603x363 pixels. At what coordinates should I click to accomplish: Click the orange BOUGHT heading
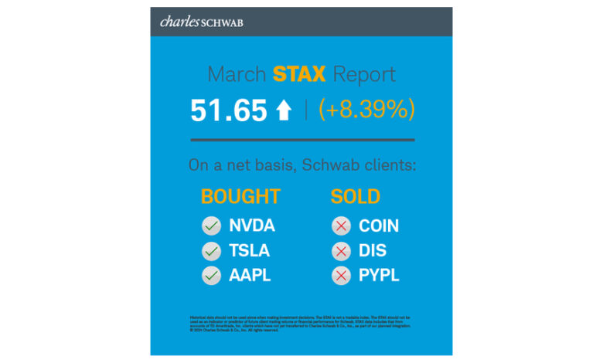[240, 196]
